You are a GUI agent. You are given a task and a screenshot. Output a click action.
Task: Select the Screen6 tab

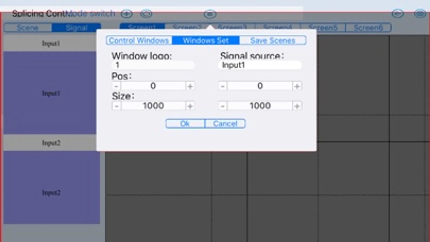(368, 27)
